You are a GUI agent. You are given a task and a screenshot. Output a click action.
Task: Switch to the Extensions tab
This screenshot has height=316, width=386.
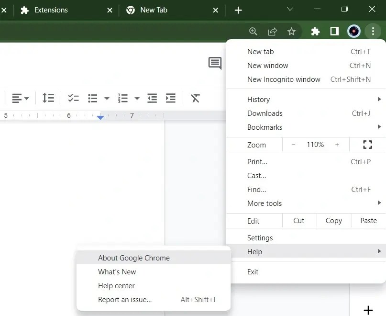pos(51,10)
